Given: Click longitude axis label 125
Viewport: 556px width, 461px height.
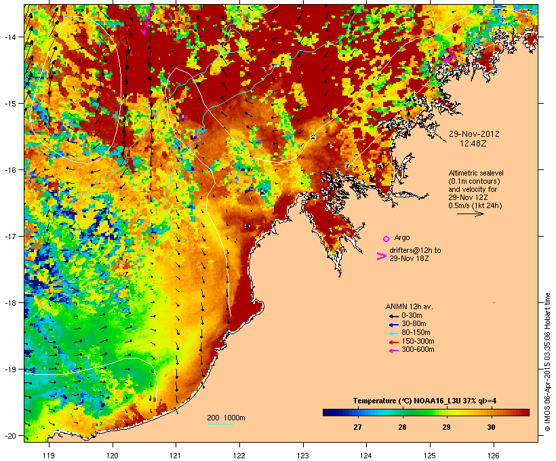Looking at the screenshot, I should (x=430, y=456).
